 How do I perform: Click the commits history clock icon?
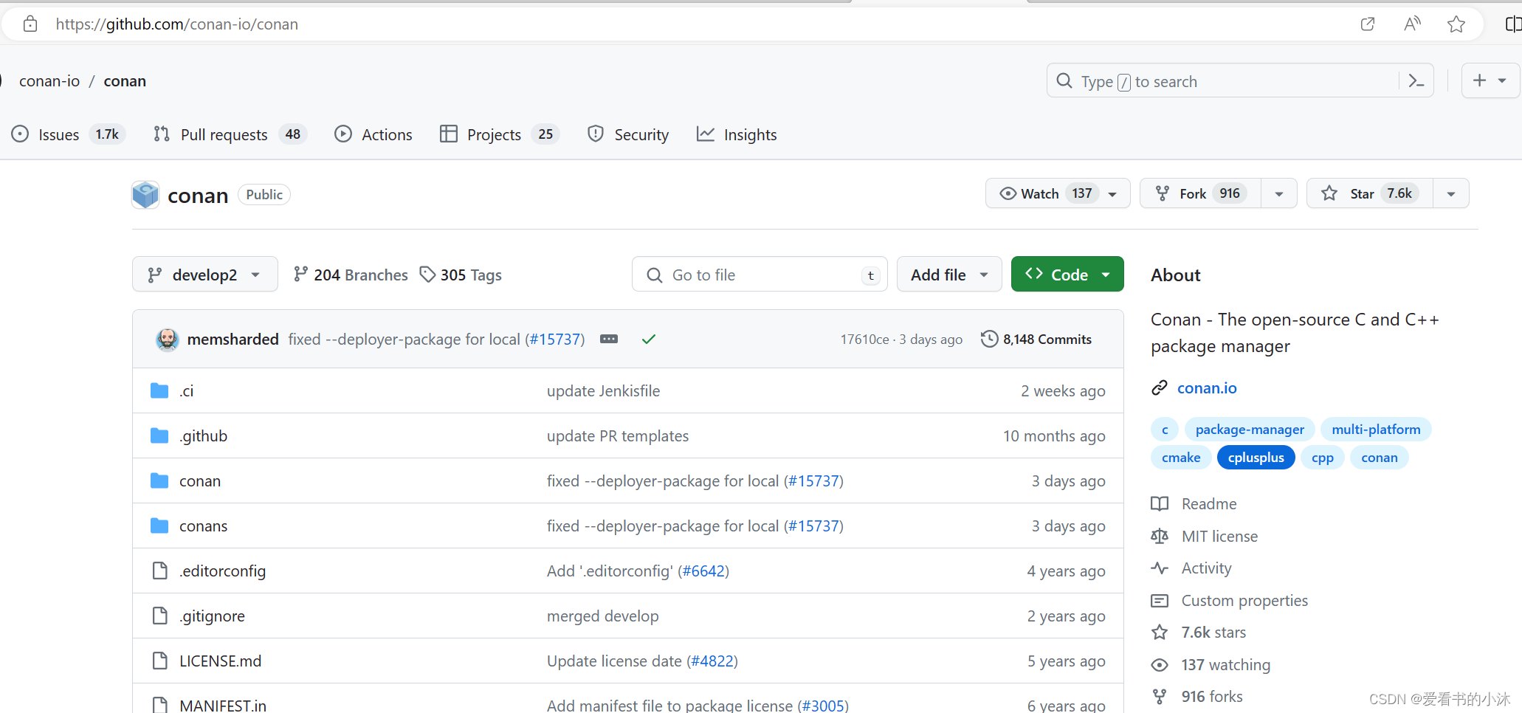pos(989,339)
